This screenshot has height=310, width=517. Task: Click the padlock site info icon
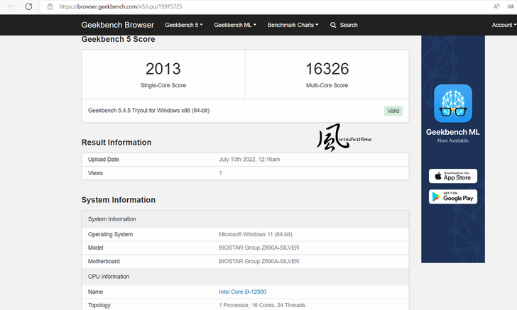tap(50, 6)
